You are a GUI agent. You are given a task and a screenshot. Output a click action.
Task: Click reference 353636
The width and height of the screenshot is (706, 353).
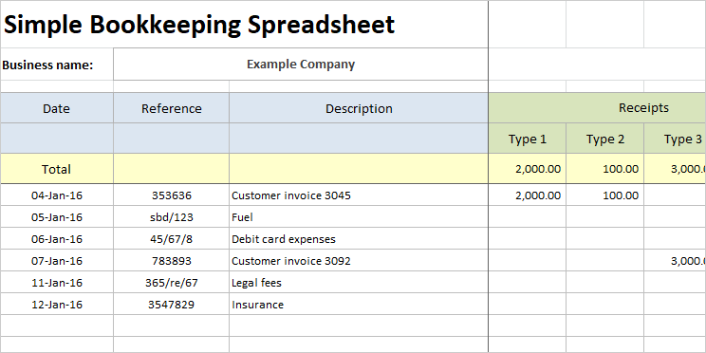pos(171,195)
